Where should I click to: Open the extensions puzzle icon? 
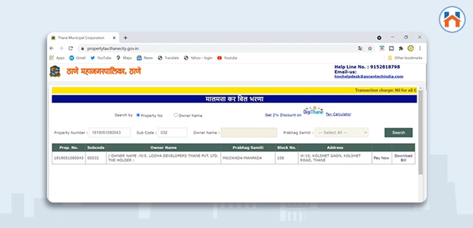click(401, 48)
